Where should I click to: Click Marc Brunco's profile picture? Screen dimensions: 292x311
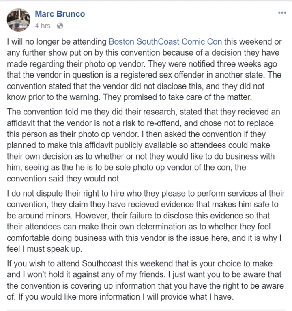(x=18, y=19)
